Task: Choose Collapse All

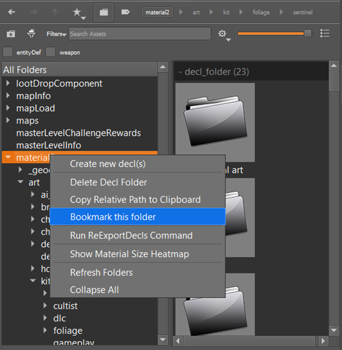Action: point(137,289)
